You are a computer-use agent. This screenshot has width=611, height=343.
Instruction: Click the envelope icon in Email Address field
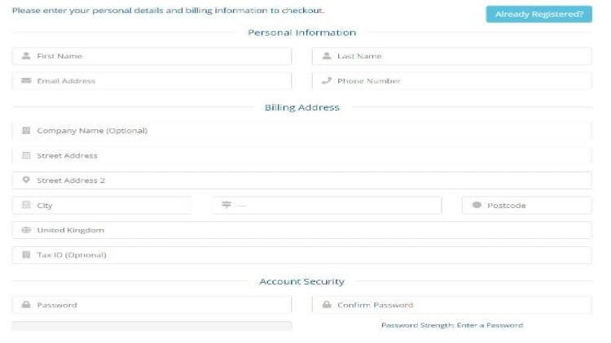(x=26, y=81)
